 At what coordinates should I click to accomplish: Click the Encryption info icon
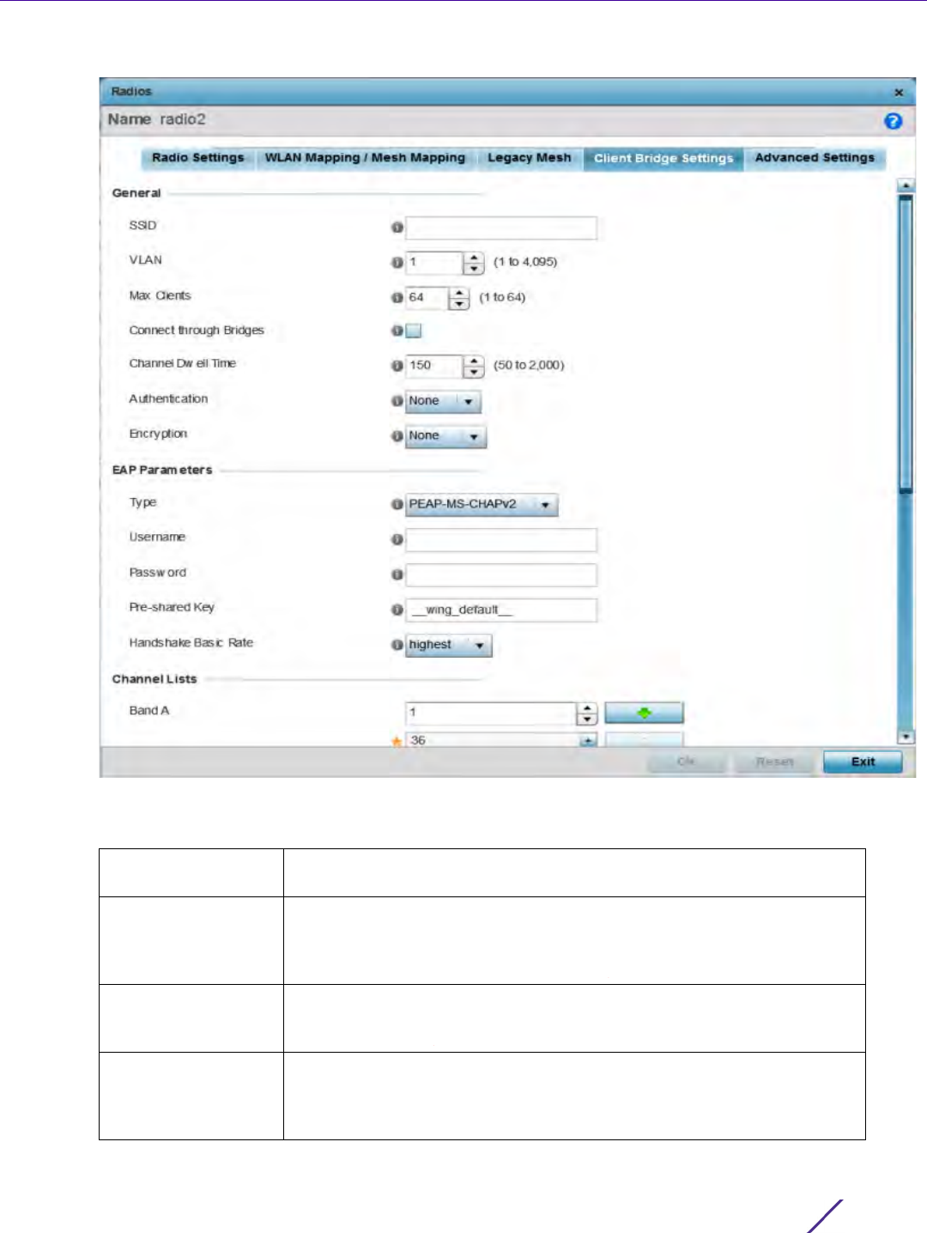tap(397, 436)
